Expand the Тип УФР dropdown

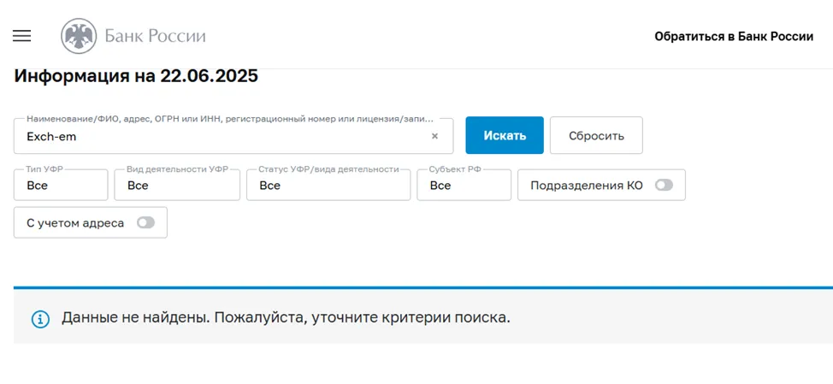(x=61, y=185)
